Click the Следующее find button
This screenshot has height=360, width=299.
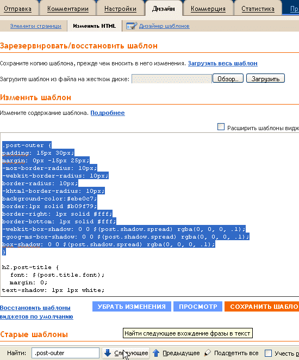click(126, 353)
